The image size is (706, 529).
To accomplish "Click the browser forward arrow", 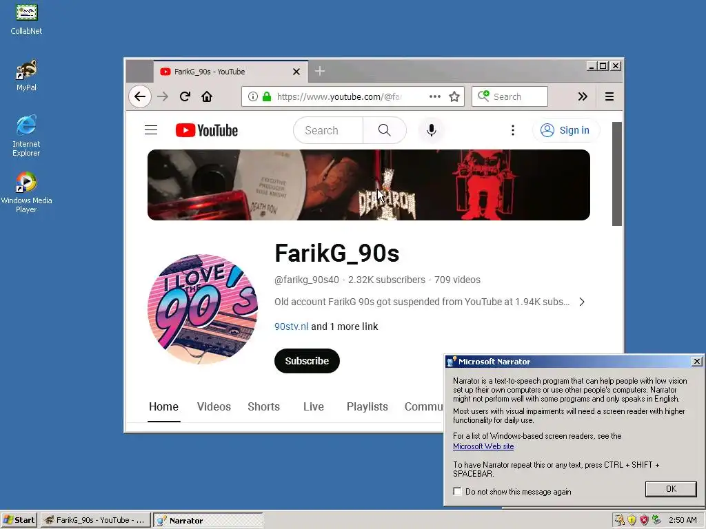I will (163, 96).
